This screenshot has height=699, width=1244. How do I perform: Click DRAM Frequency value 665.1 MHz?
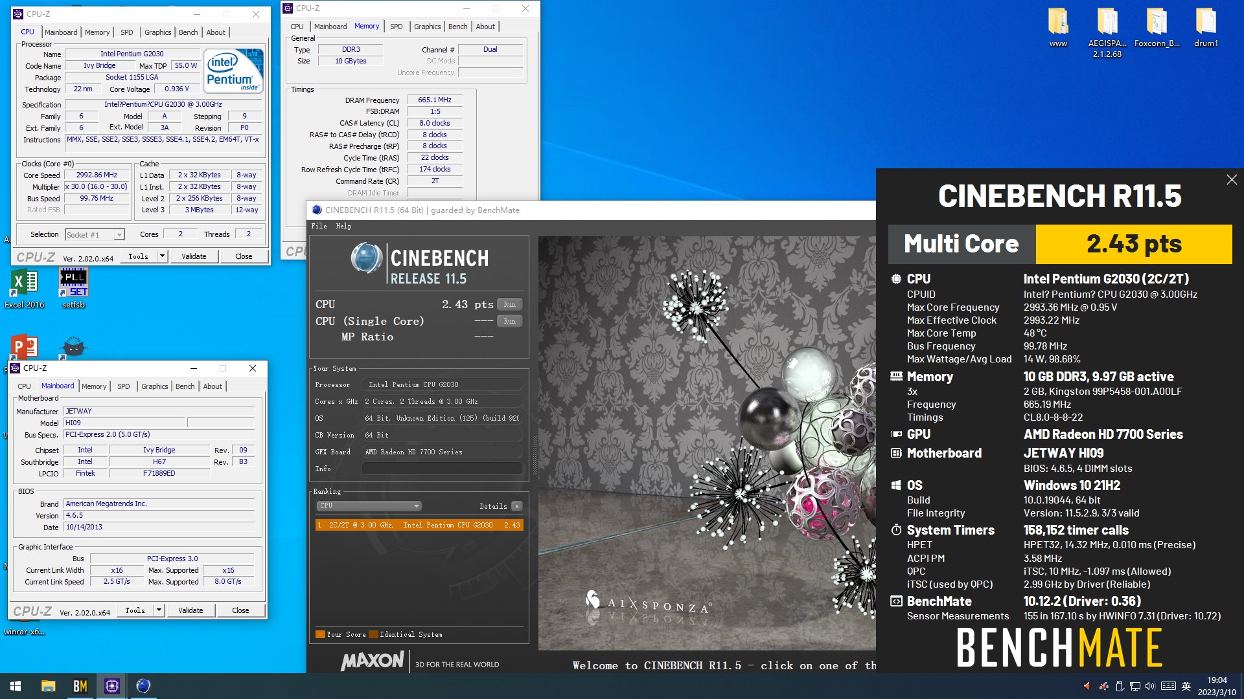(x=435, y=100)
